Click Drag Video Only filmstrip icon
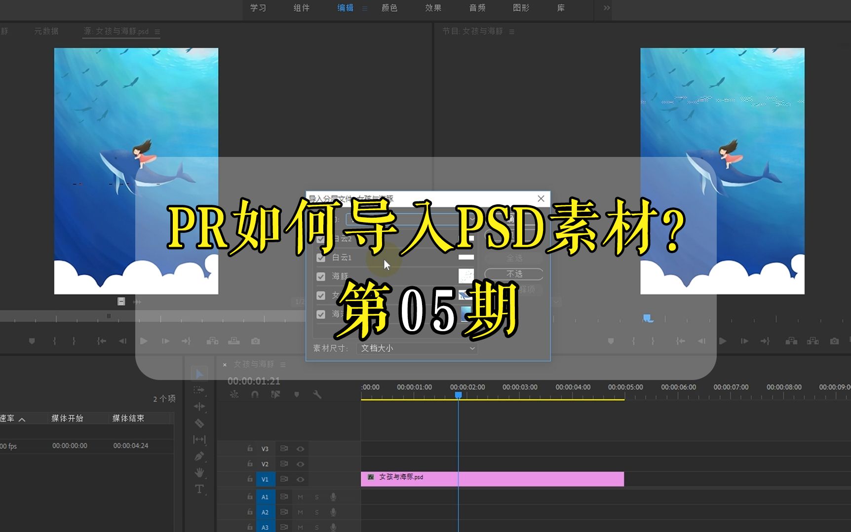This screenshot has height=532, width=851. 121,301
